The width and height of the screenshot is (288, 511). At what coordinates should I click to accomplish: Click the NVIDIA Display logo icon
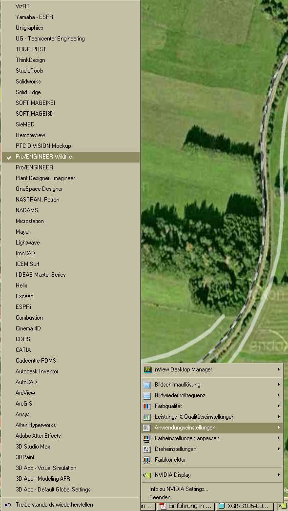tap(147, 475)
